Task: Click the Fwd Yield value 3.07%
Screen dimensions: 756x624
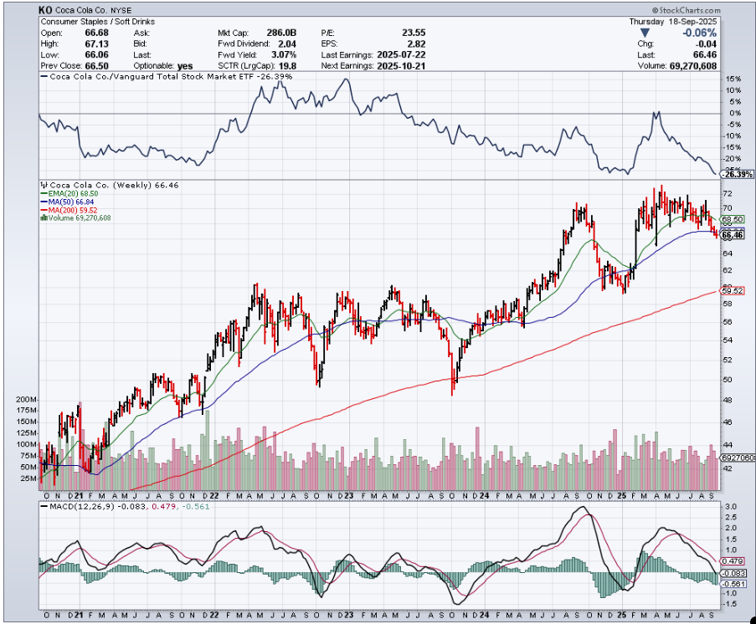Action: [x=282, y=55]
